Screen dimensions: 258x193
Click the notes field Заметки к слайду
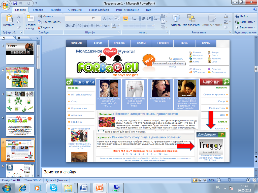pos(147,172)
